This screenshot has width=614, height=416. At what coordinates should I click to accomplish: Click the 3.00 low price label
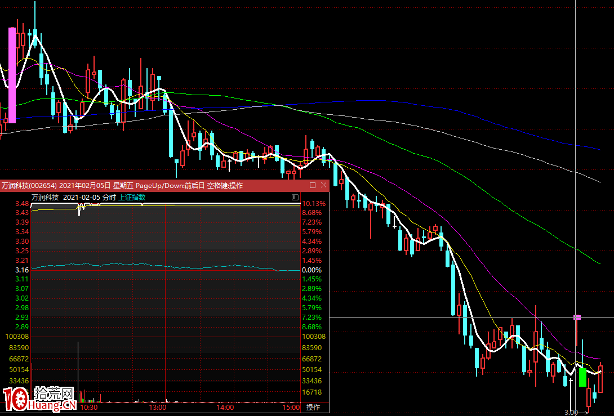point(571,412)
